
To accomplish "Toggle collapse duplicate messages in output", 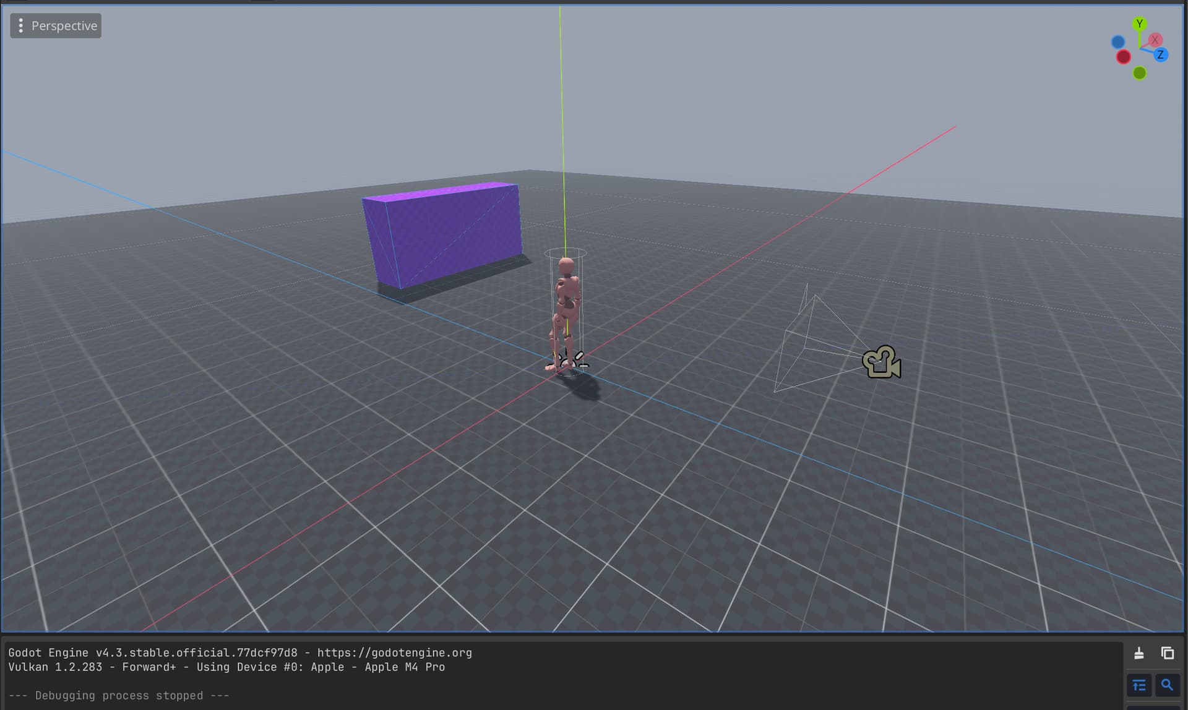I will point(1139,685).
